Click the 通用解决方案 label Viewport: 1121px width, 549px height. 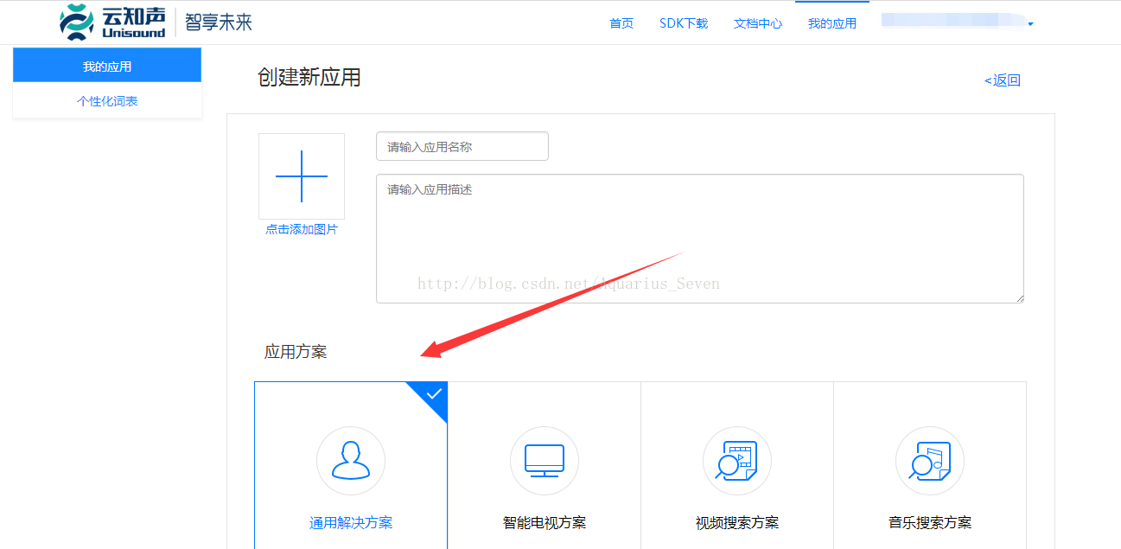[x=351, y=523]
